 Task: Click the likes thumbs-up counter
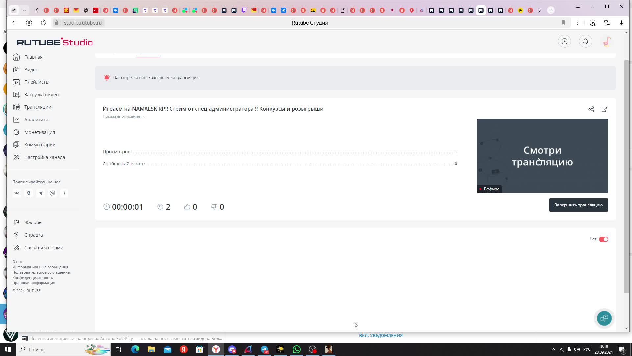[x=191, y=207]
